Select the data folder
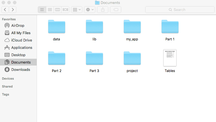This screenshot has width=216, height=122. tap(57, 27)
